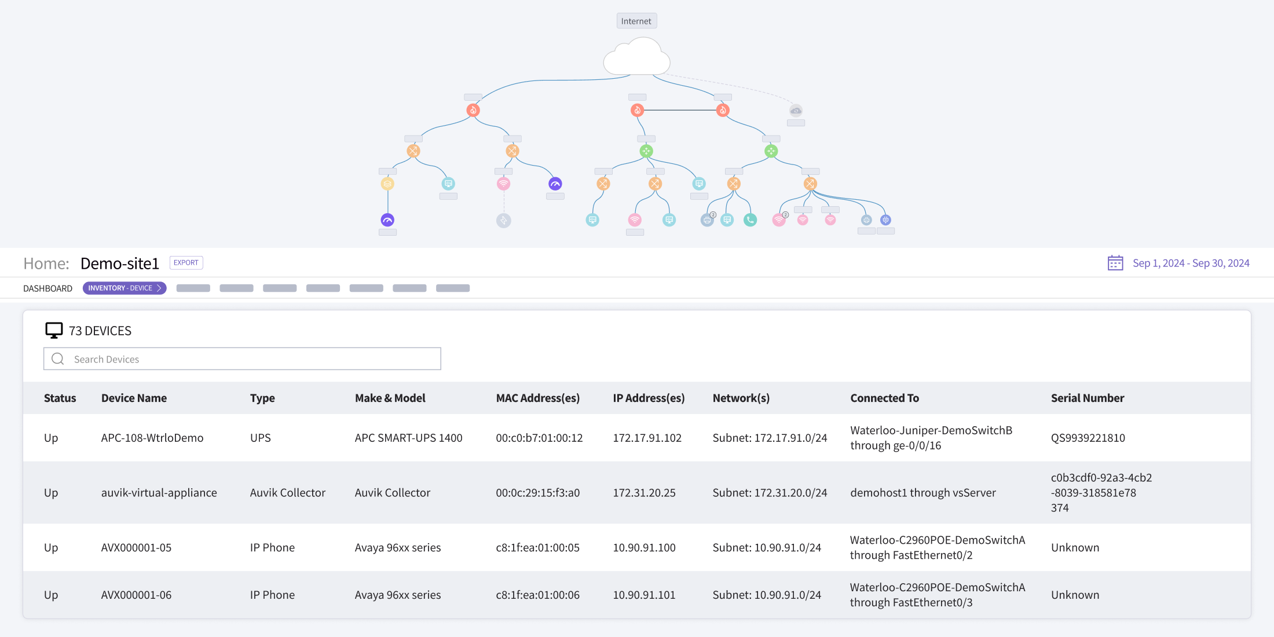Click the connection through FastEthernet0/3
Image resolution: width=1274 pixels, height=637 pixels.
click(x=938, y=595)
